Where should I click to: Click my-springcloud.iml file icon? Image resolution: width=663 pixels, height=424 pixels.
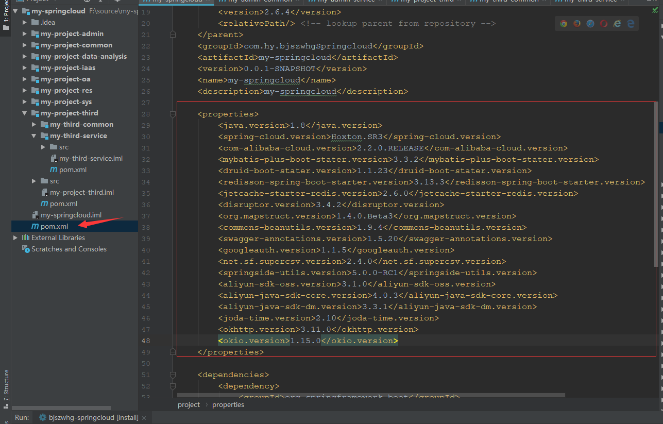pos(35,215)
